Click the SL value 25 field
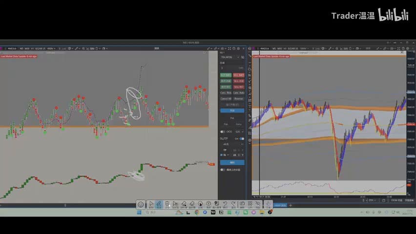Image resolution: width=416 pixels, height=234 pixels. click(234, 155)
